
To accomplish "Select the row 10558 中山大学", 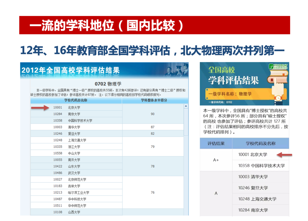I will pos(76,153).
